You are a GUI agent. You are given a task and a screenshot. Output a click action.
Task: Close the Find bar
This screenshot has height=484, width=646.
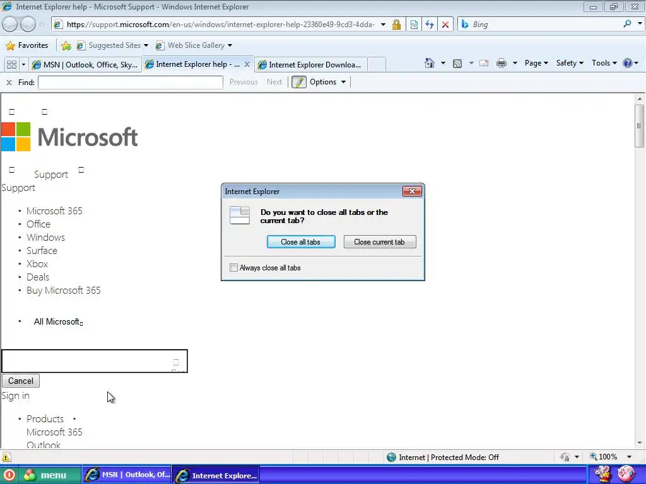[x=9, y=83]
